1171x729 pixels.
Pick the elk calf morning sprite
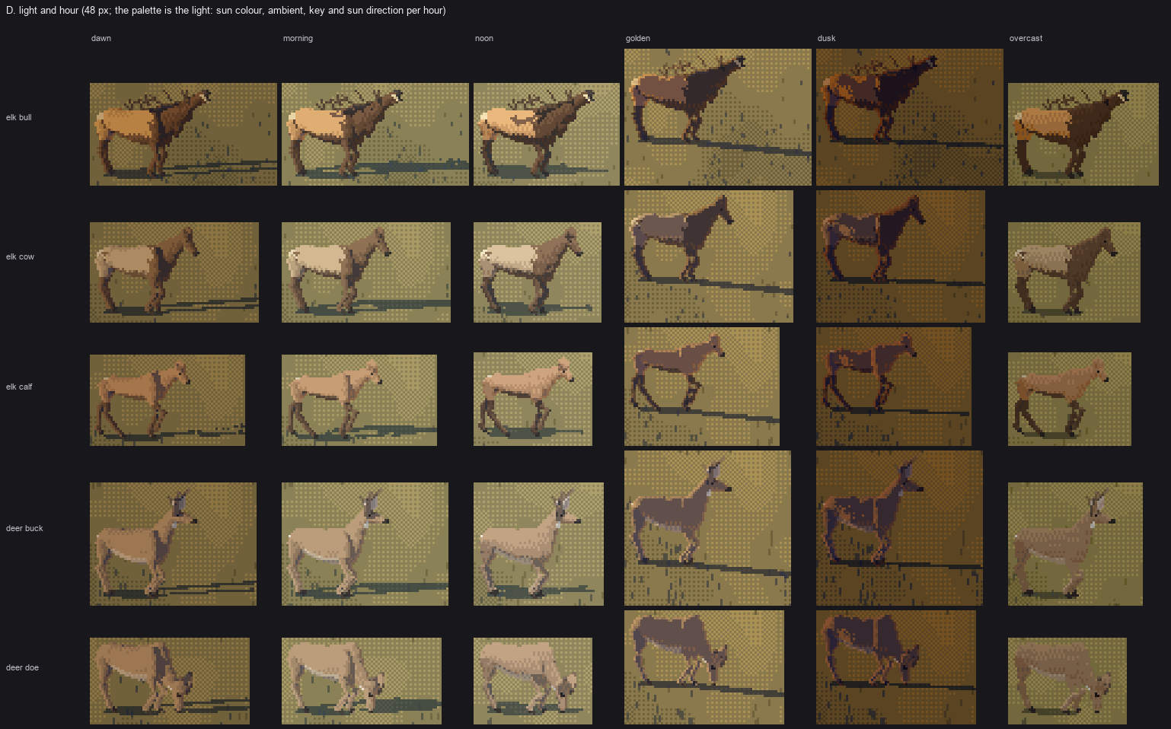359,400
